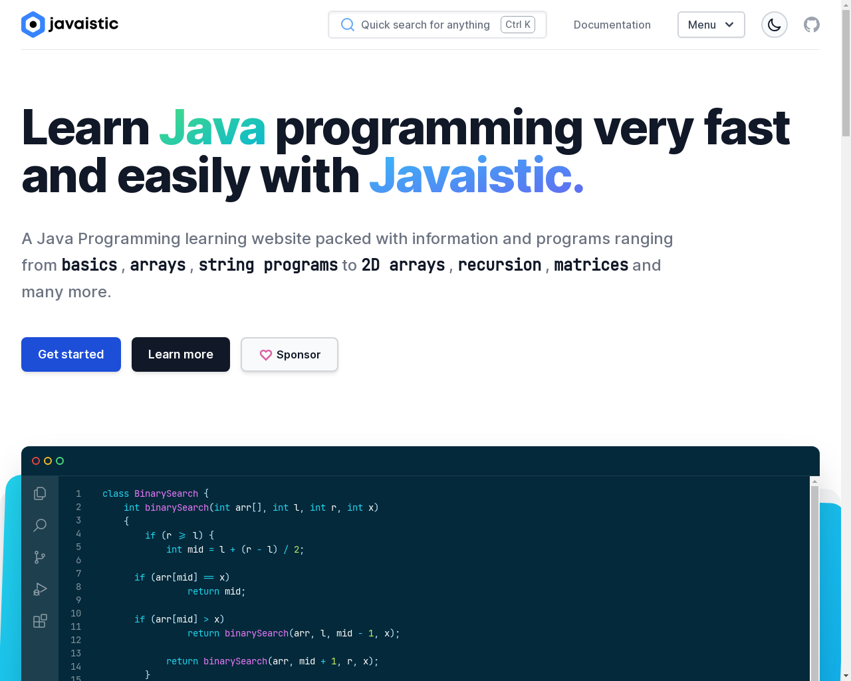Click the run and debug icon

[x=40, y=589]
